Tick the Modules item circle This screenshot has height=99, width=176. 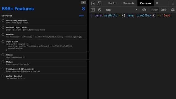3,62
